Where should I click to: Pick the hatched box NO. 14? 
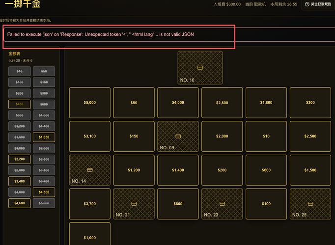[x=90, y=170]
